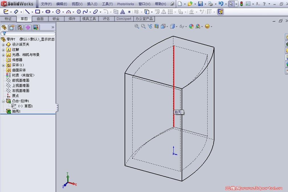The image size is (288, 192).
Task: Click the Options checklist icon
Action: point(248,4)
